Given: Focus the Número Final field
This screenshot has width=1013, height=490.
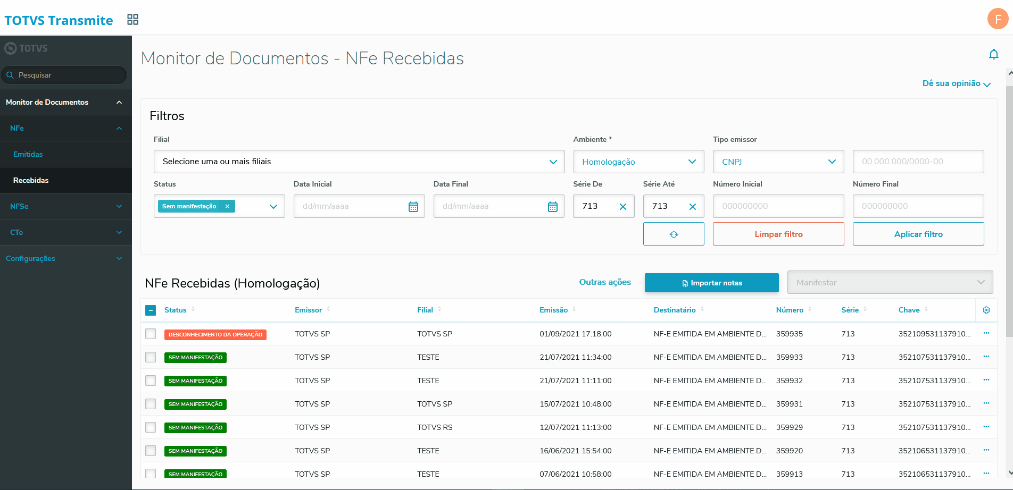Looking at the screenshot, I should pos(918,206).
